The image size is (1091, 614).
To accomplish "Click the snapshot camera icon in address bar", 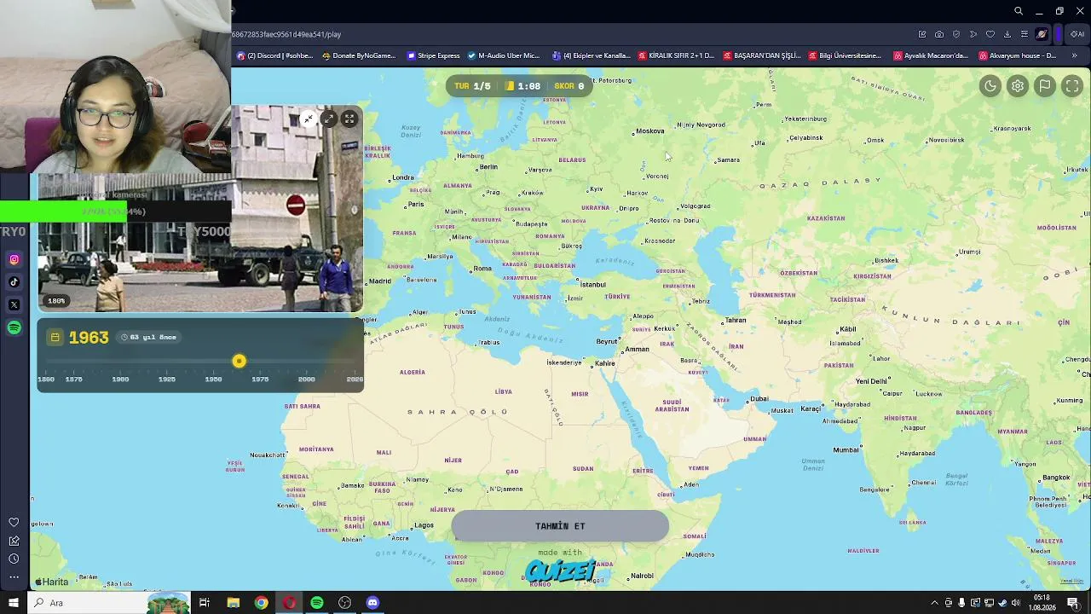I will point(939,34).
